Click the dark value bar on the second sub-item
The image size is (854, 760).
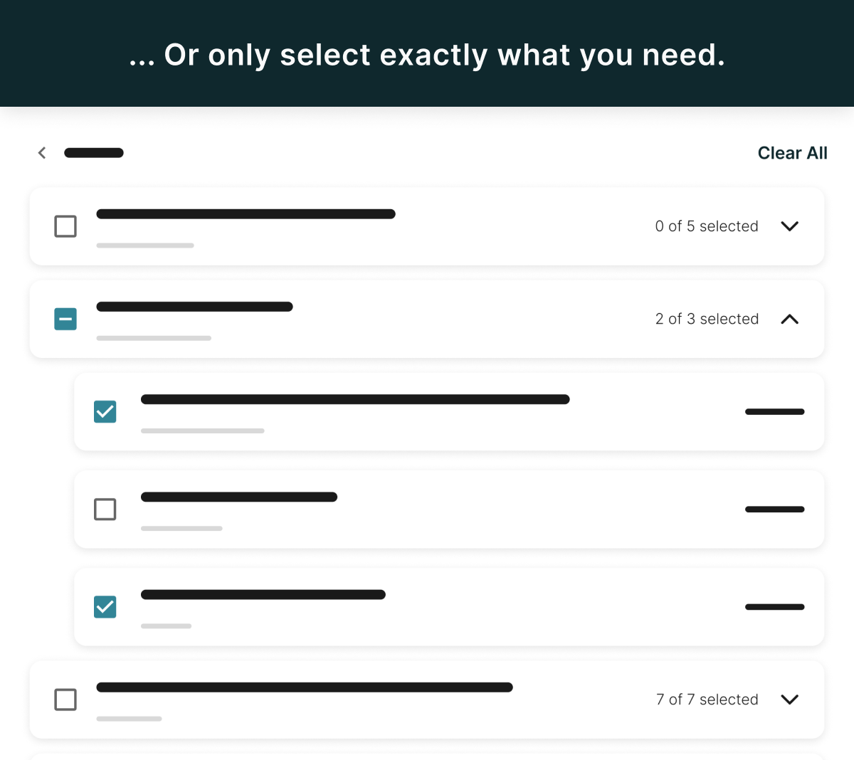pos(774,510)
